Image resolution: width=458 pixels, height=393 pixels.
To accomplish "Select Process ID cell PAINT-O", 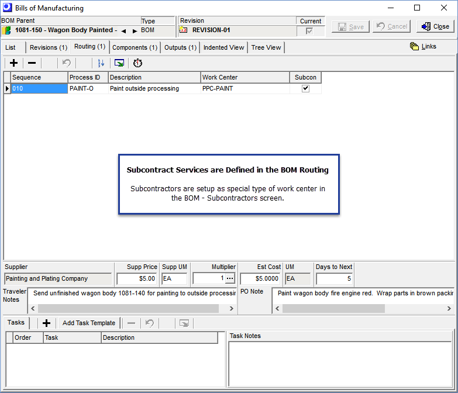I will coord(88,88).
